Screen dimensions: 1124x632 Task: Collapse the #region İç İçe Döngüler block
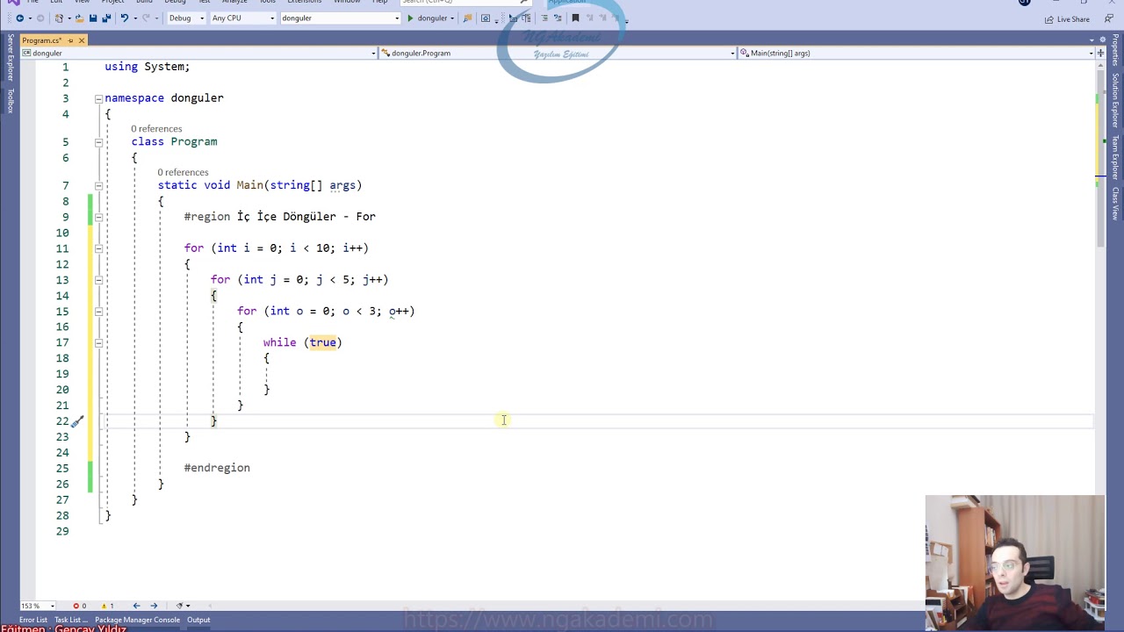click(98, 217)
